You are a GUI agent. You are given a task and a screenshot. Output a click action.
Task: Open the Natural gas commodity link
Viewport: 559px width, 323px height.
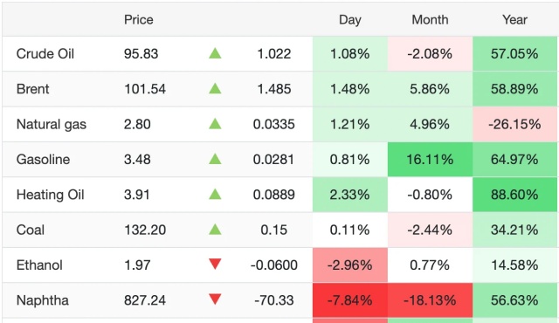pos(52,124)
